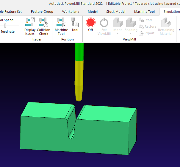
Task: Click Restore in the ViewMill group
Action: click(x=148, y=26)
